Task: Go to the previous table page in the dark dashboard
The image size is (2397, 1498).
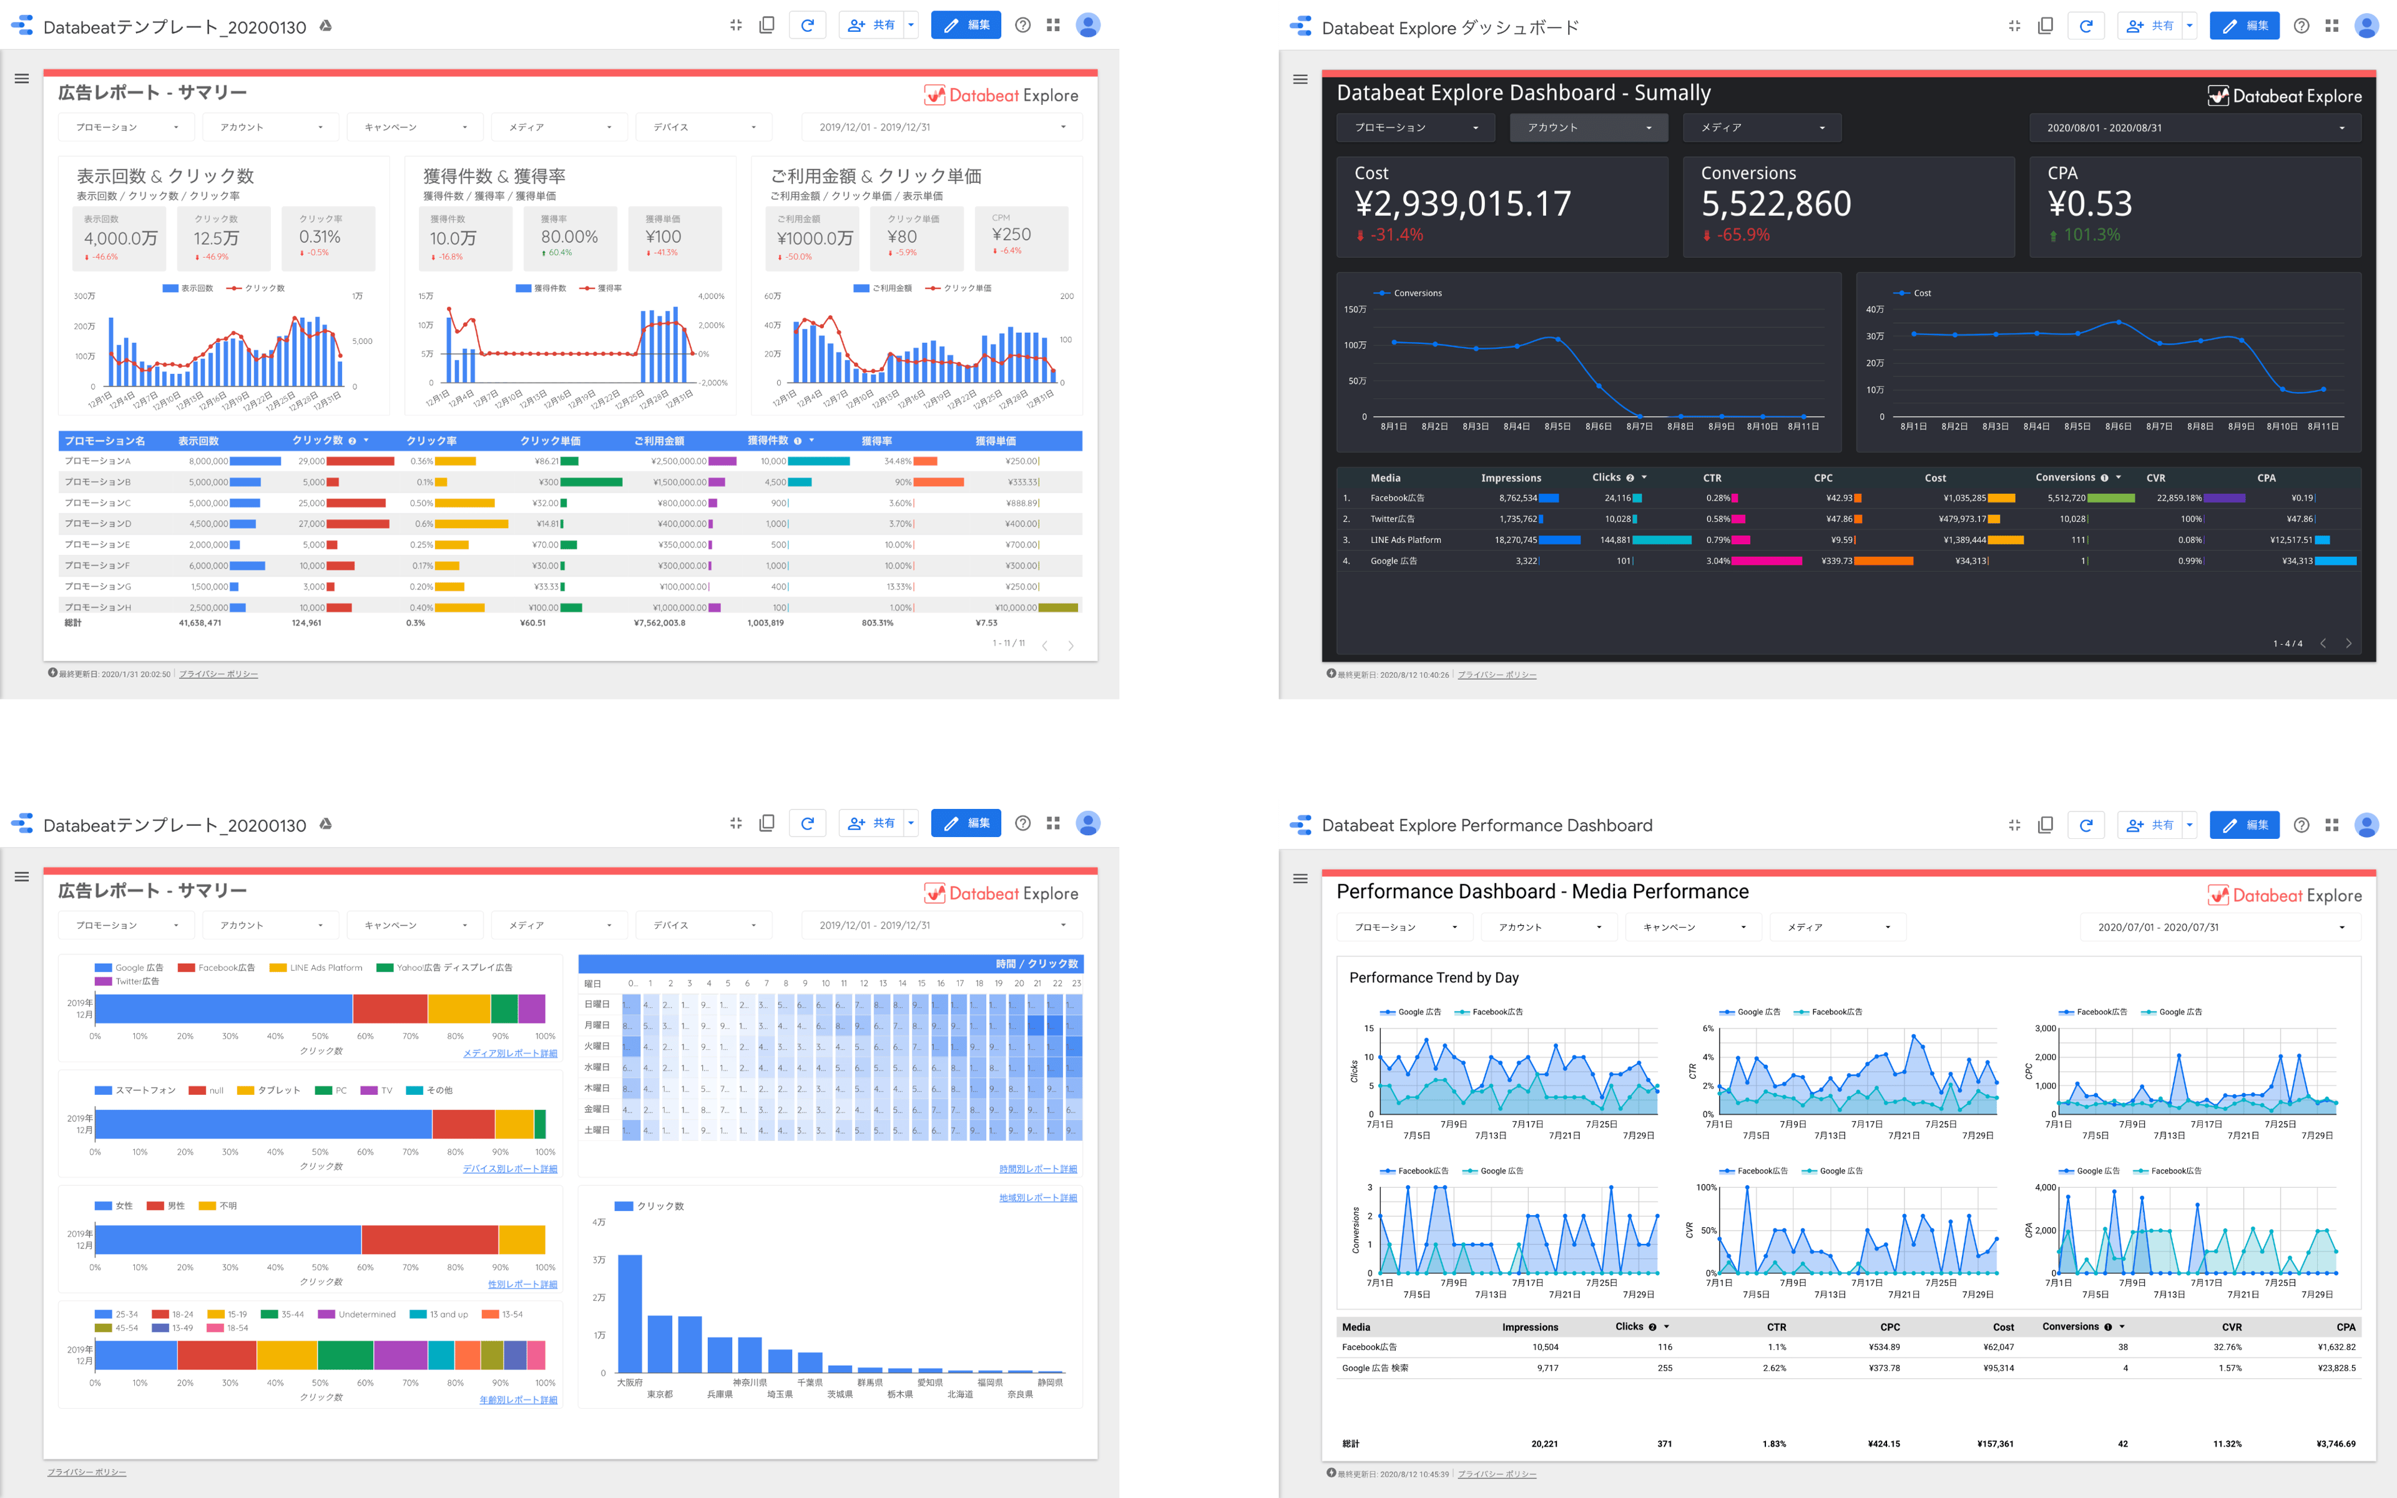Action: click(2323, 643)
